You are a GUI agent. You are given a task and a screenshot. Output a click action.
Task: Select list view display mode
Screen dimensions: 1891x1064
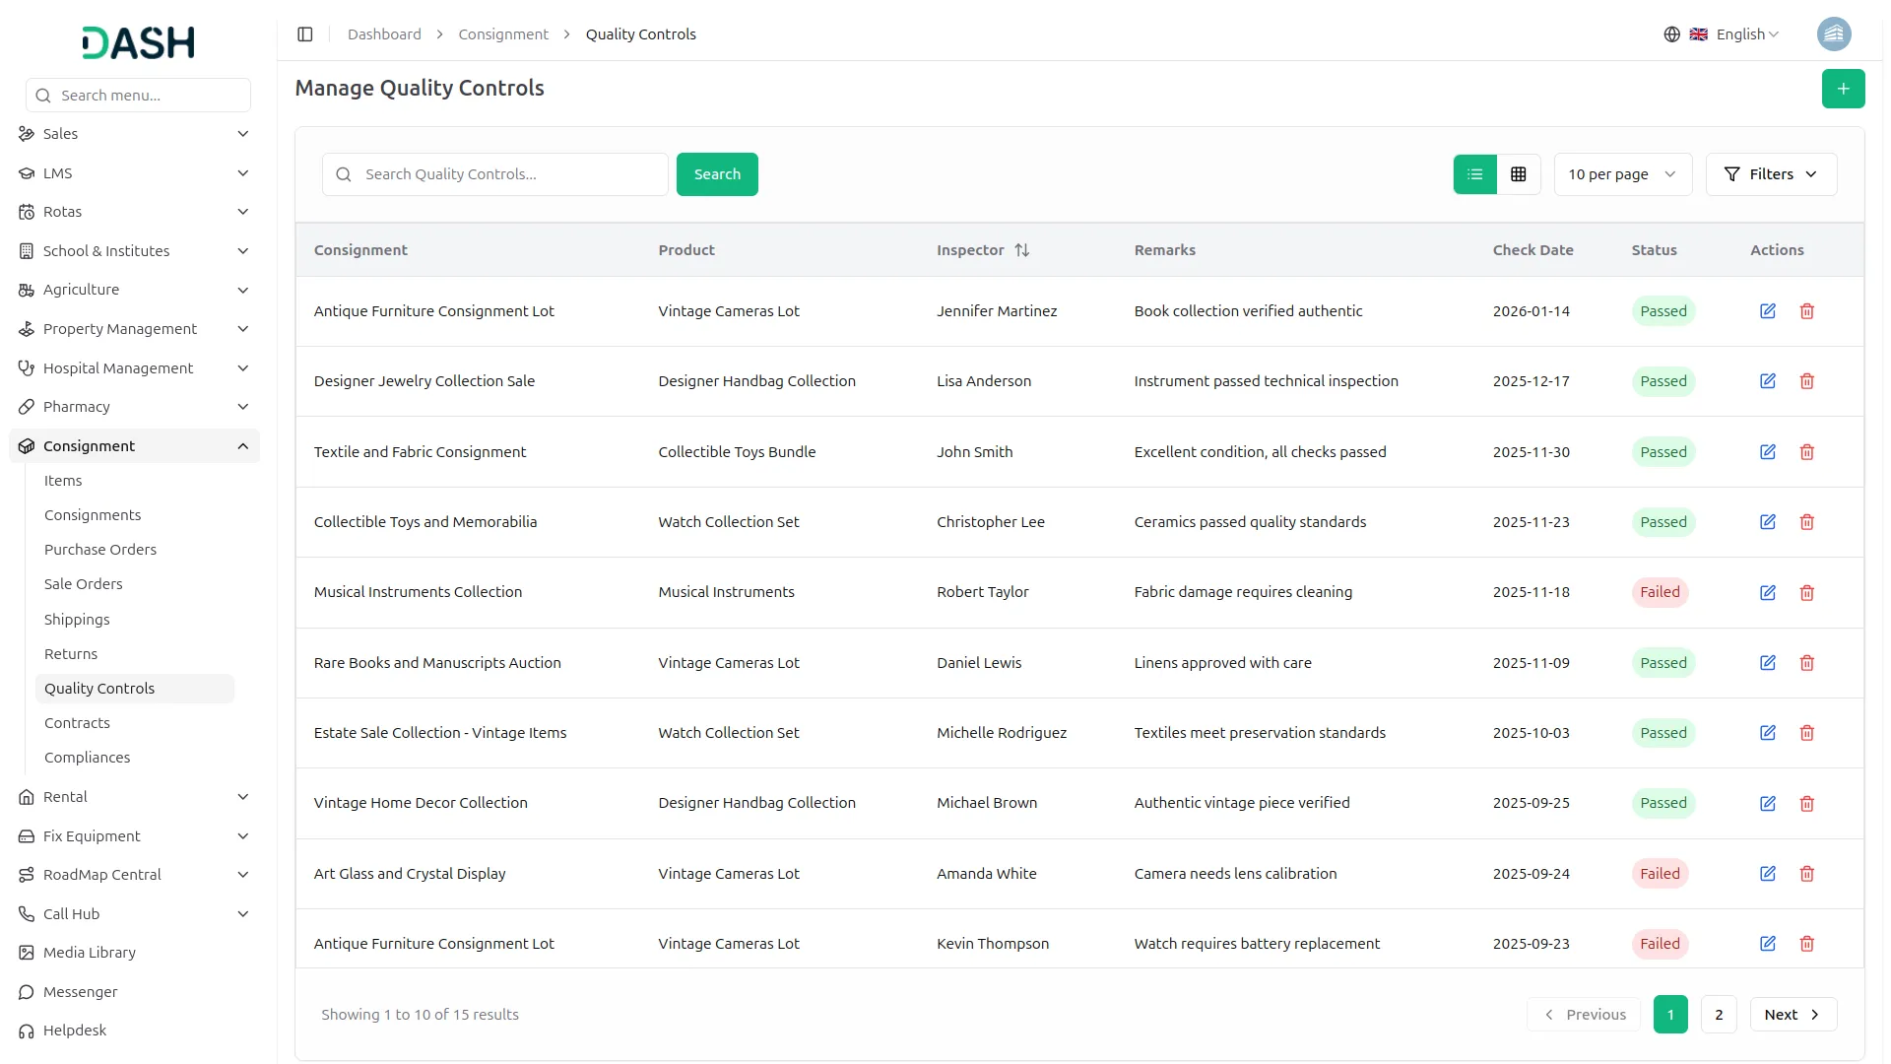pyautogui.click(x=1473, y=173)
